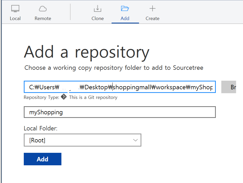Click the 'Local Folder:' label
This screenshot has height=183, width=243.
click(40, 128)
